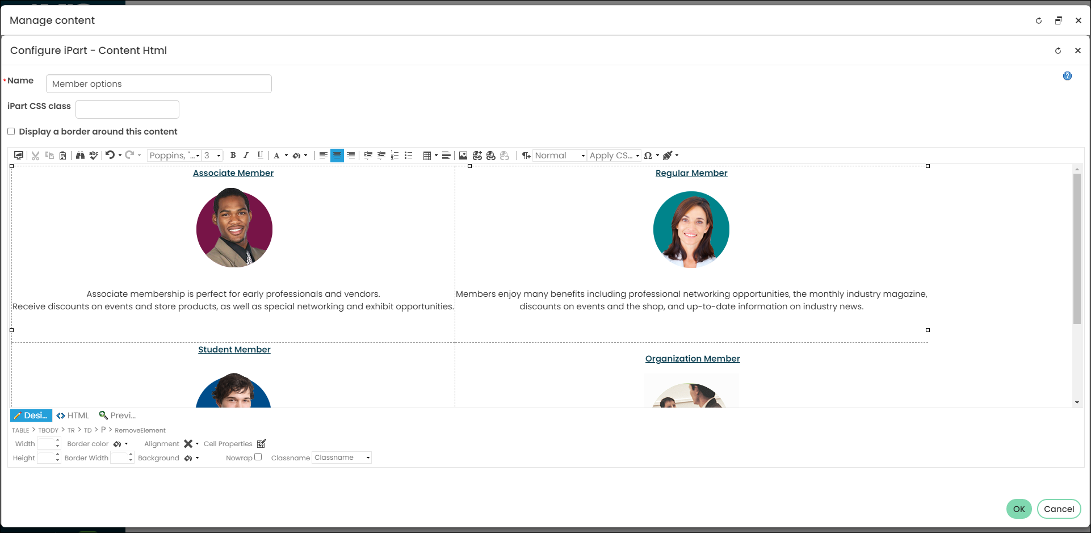This screenshot has width=1091, height=533.
Task: Insert a numbered list
Action: 395,156
